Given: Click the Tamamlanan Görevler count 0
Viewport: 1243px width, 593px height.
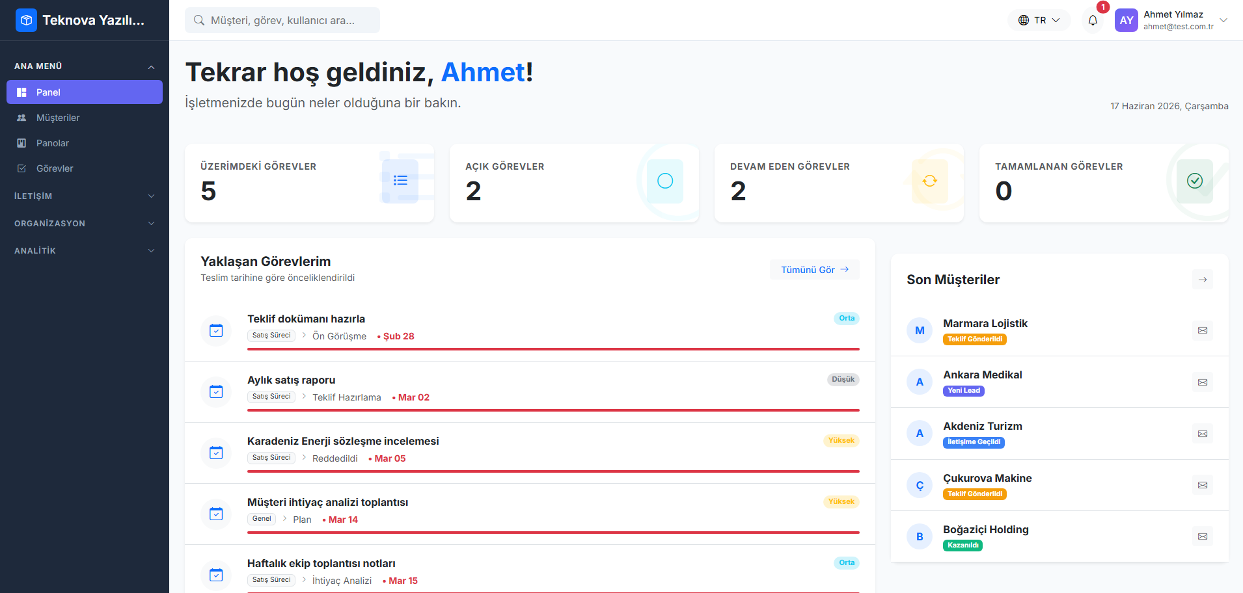Looking at the screenshot, I should (1004, 191).
